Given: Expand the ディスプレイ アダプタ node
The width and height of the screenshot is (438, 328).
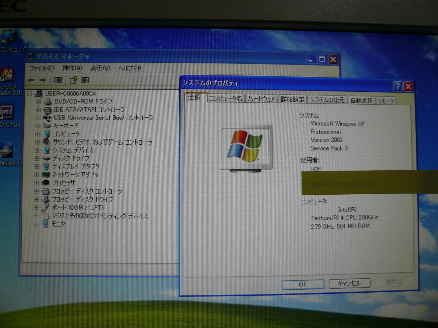Looking at the screenshot, I should (37, 167).
